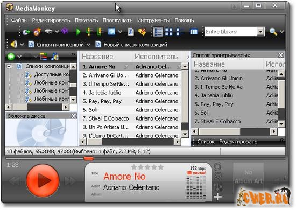
Task: Open the Entire Library dropdown
Action: coord(260,32)
